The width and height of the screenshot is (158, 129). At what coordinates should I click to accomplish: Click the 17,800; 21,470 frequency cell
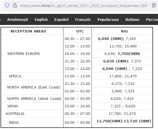[x=122, y=76]
